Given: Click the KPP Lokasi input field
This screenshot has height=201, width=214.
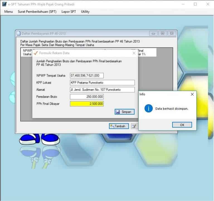Looking at the screenshot, I should 102,83.
